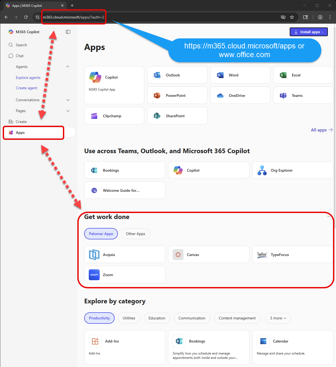The height and width of the screenshot is (367, 336).
Task: View site information icon in address bar
Action: tap(38, 17)
